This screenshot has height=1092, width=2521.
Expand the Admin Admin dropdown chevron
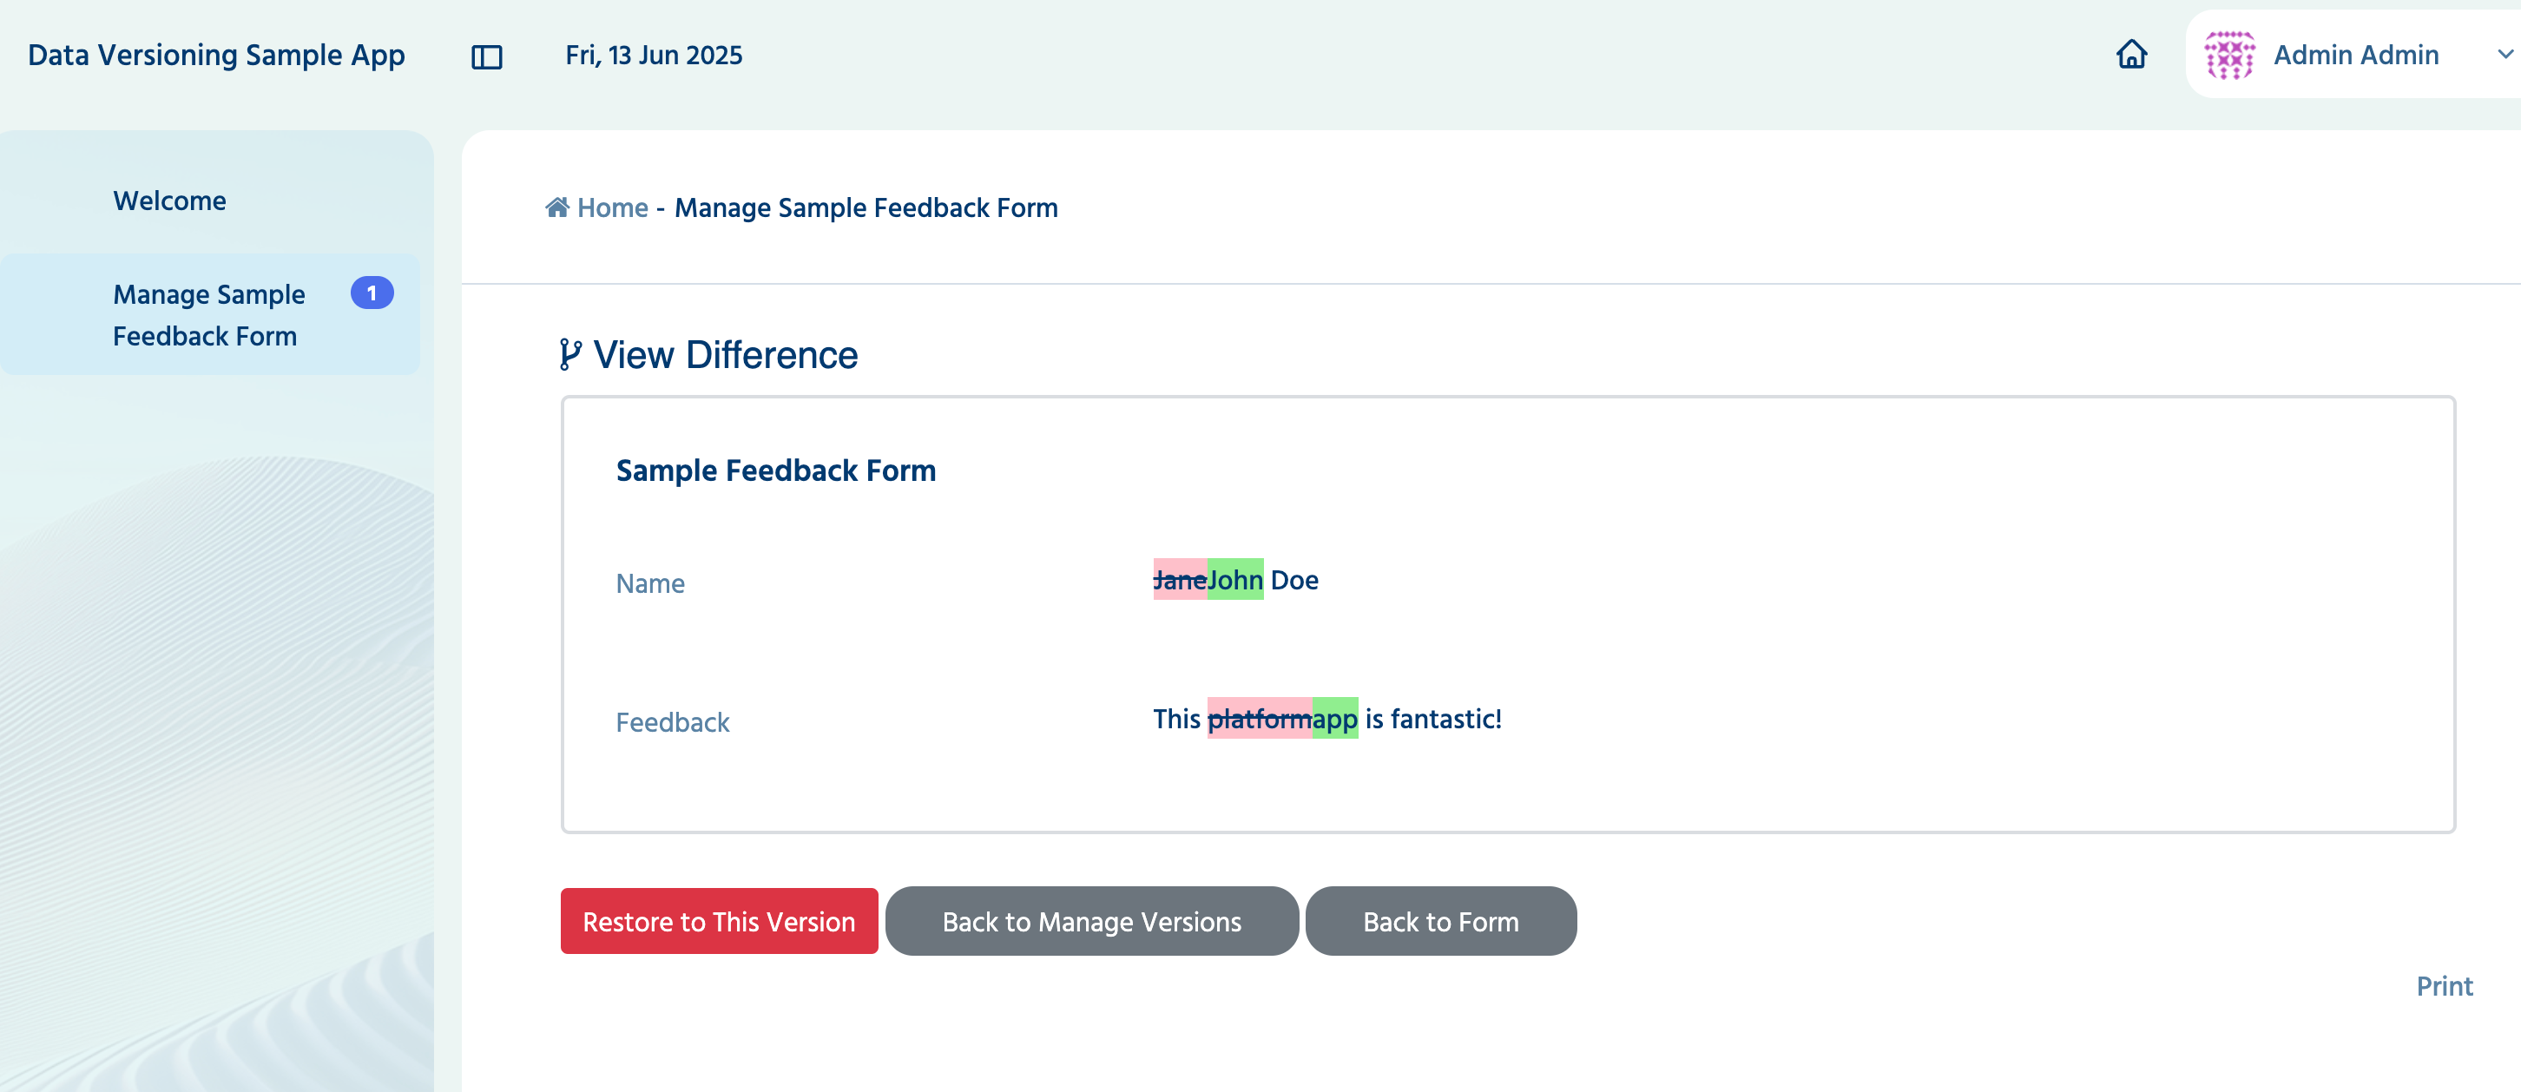pyautogui.click(x=2505, y=55)
